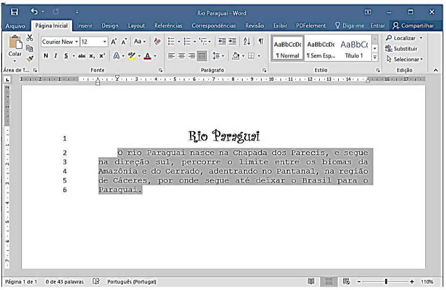Click the Compartilhar button
This screenshot has width=446, height=290.
click(x=413, y=26)
